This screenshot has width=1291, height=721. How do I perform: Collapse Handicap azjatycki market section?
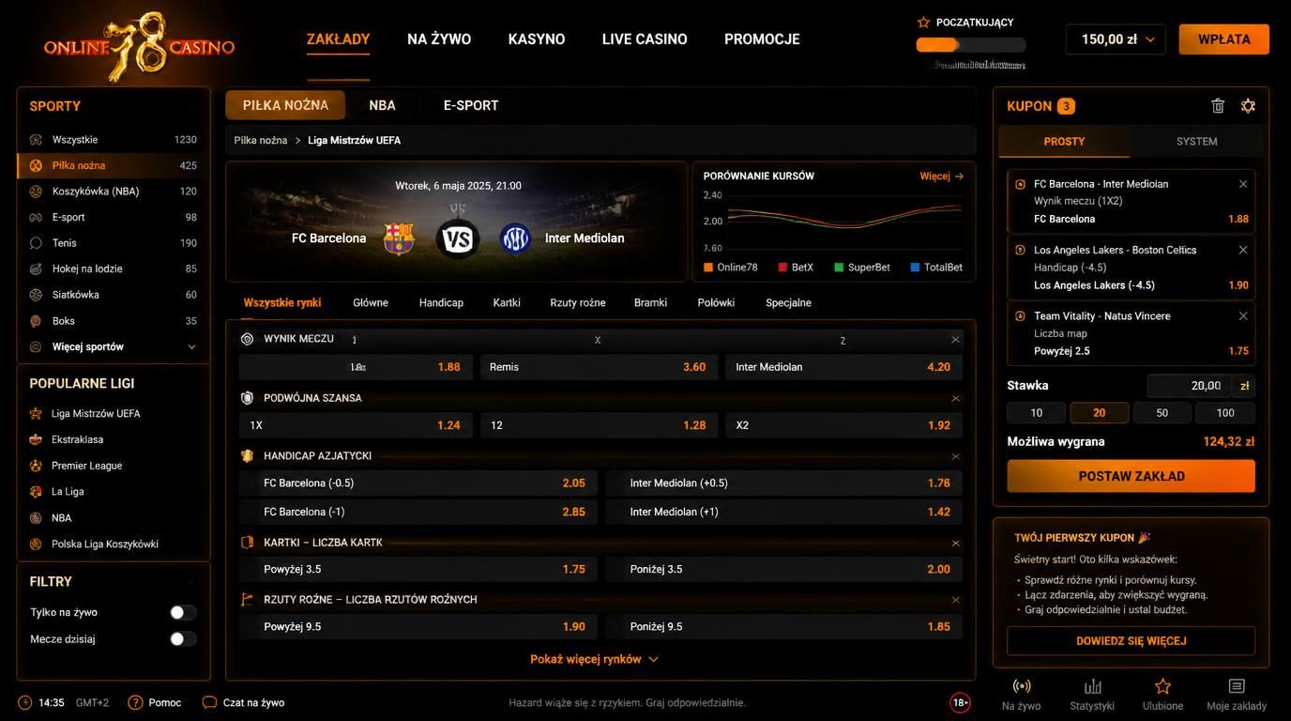click(955, 456)
